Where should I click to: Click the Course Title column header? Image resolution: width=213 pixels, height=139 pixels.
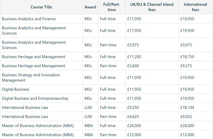(x=41, y=7)
